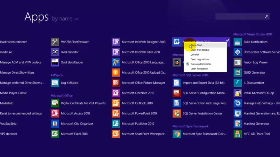The image size is (280, 157).
Task: Open MediaInfo entry
Action: point(7,103)
